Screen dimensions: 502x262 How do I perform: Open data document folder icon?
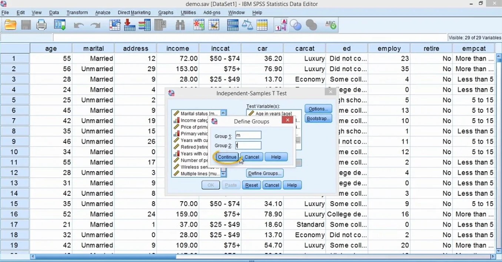click(10, 25)
